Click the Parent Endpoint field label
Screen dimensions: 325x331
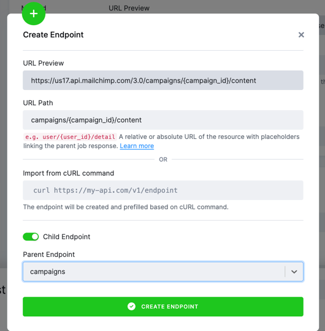pyautogui.click(x=49, y=255)
